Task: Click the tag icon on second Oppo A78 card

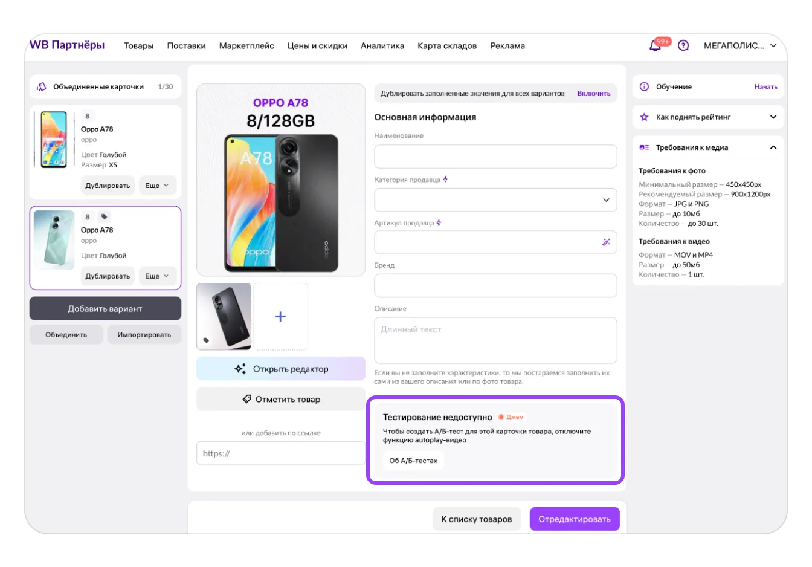Action: pos(104,217)
